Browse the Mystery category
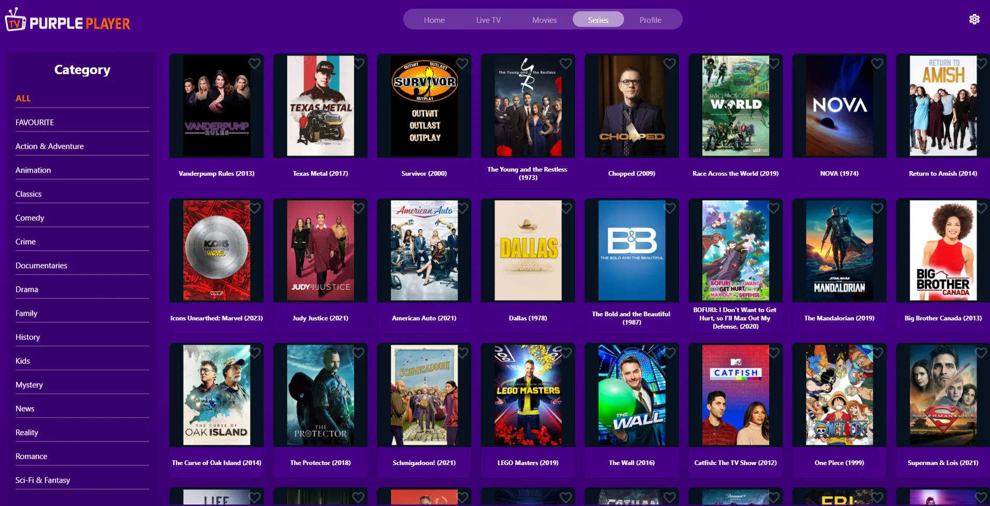Screen dimensions: 990x506 click(82, 385)
